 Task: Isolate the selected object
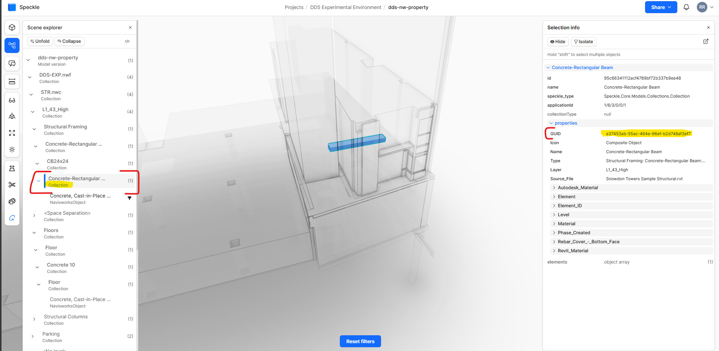click(x=583, y=42)
